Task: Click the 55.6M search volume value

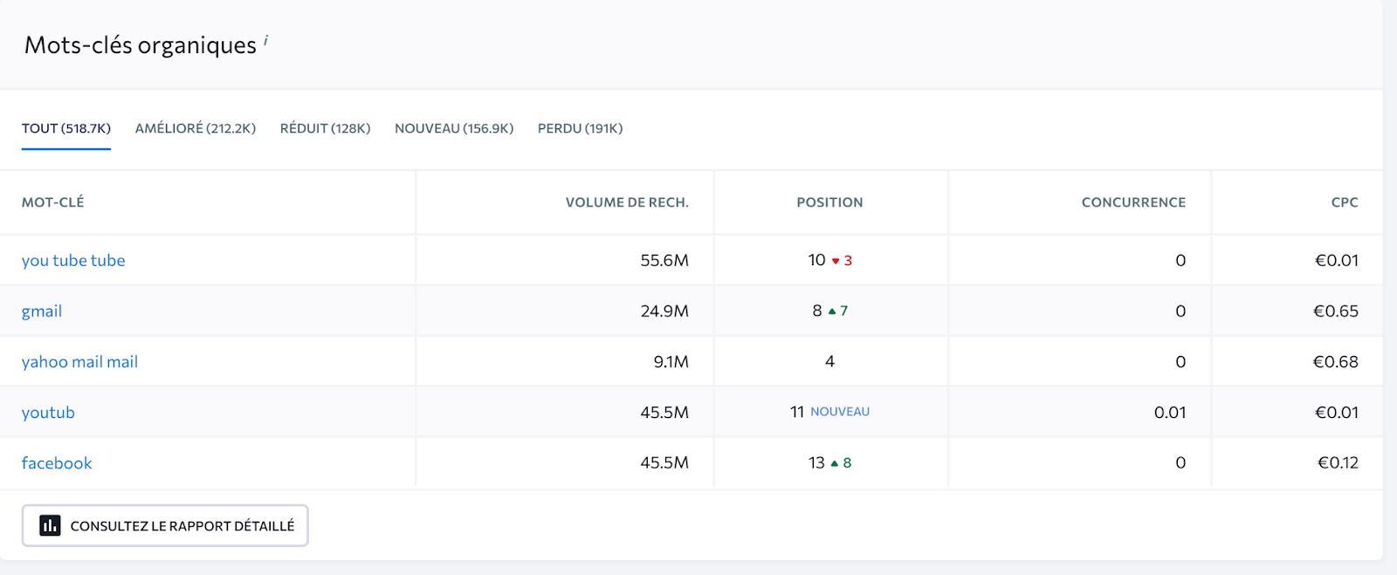Action: pyautogui.click(x=664, y=260)
